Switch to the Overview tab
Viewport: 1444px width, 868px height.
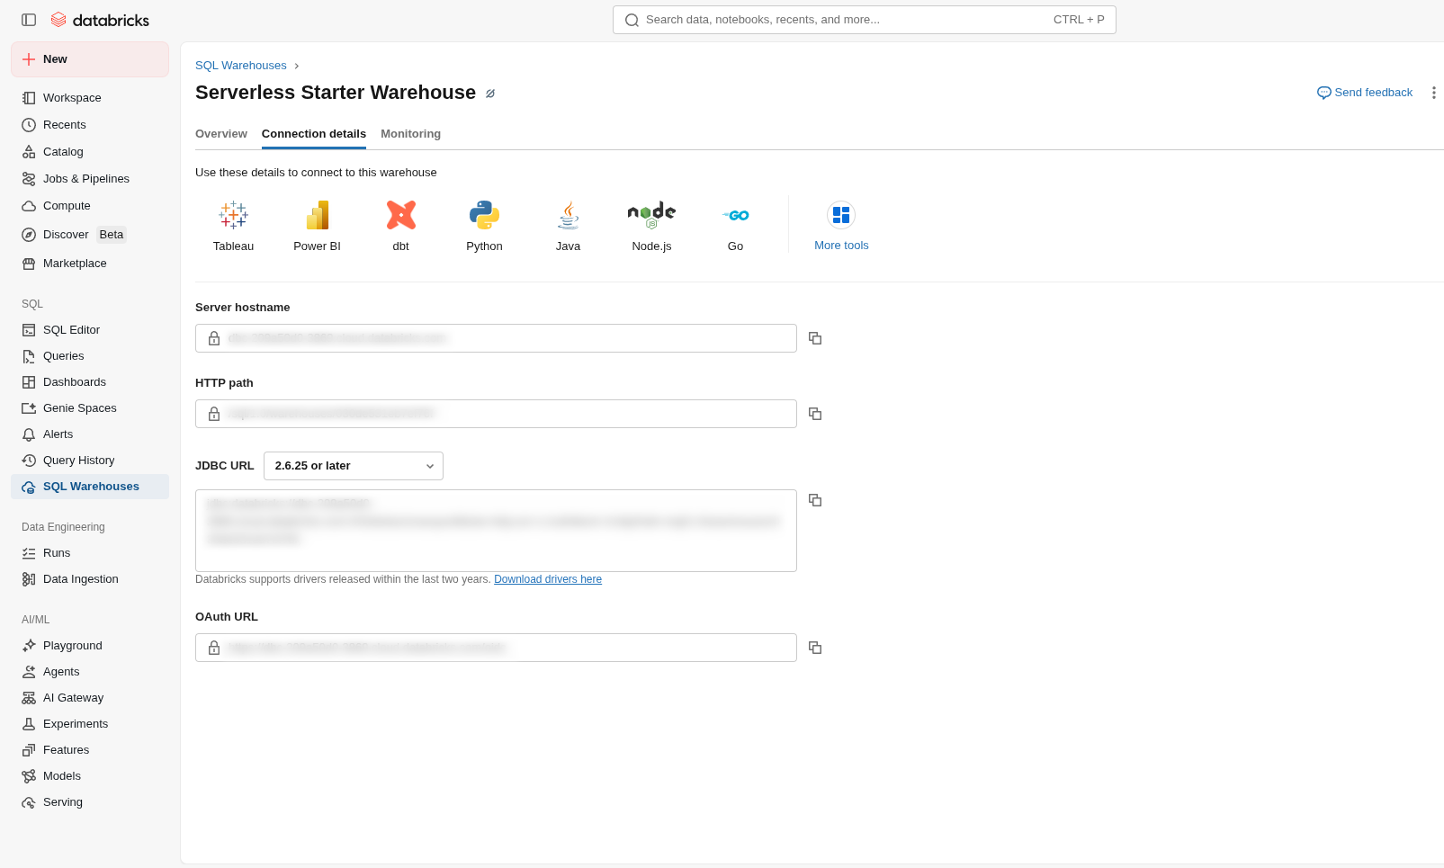pyautogui.click(x=221, y=134)
